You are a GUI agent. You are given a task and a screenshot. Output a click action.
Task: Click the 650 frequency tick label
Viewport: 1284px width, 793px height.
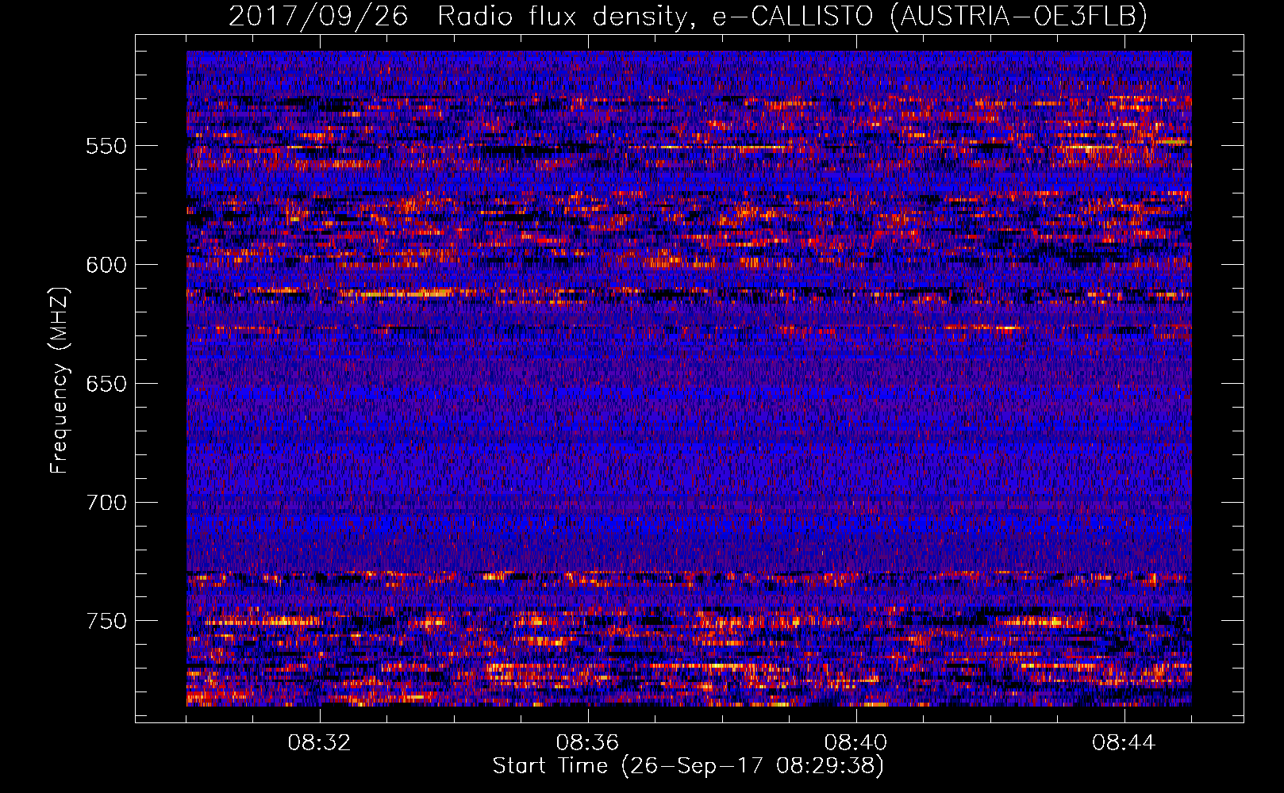tap(106, 384)
